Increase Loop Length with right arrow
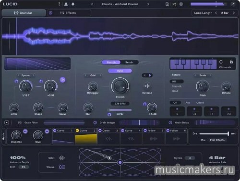 coord(234,13)
